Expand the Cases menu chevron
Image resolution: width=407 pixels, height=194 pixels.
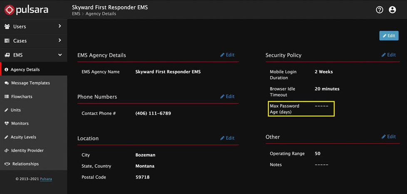point(60,40)
